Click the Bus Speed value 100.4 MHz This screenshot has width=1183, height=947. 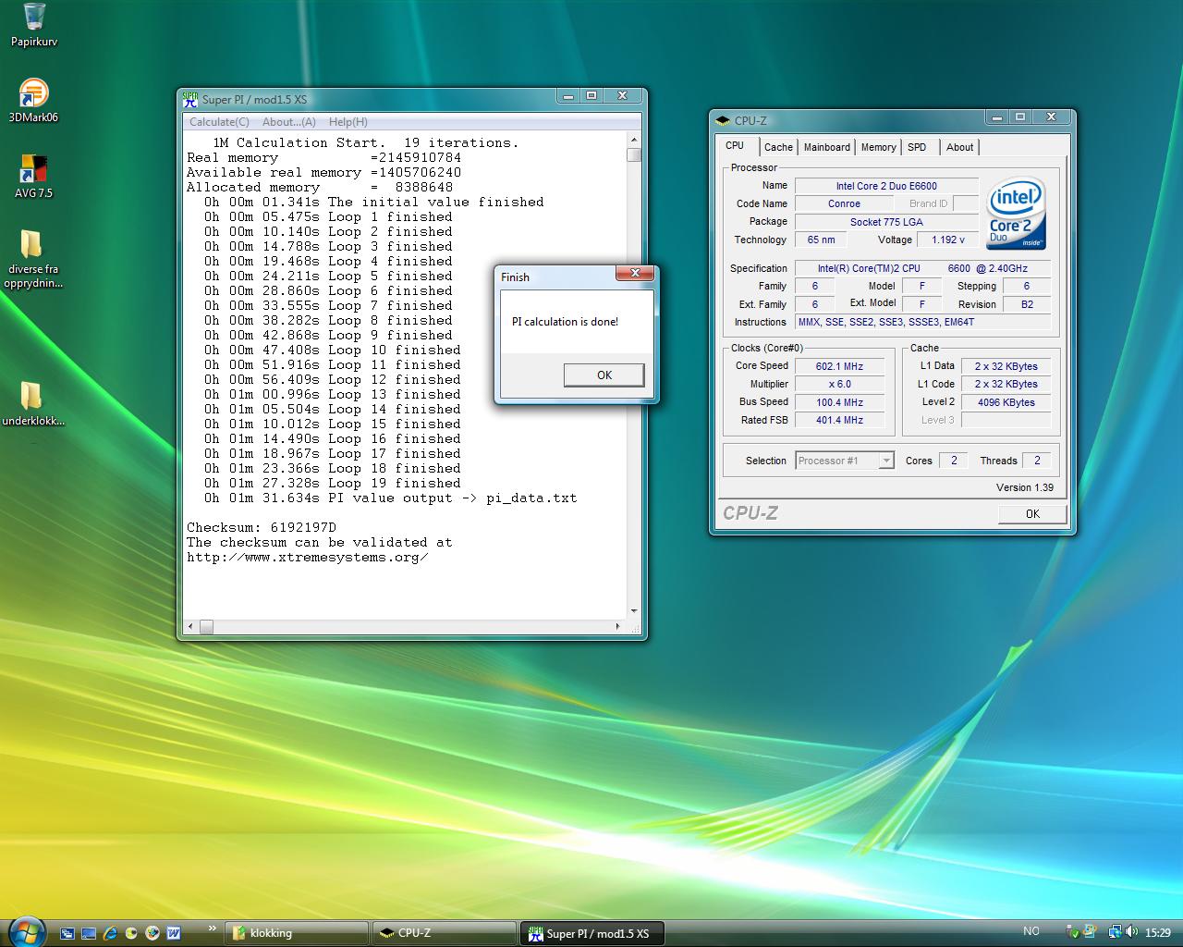coord(839,402)
